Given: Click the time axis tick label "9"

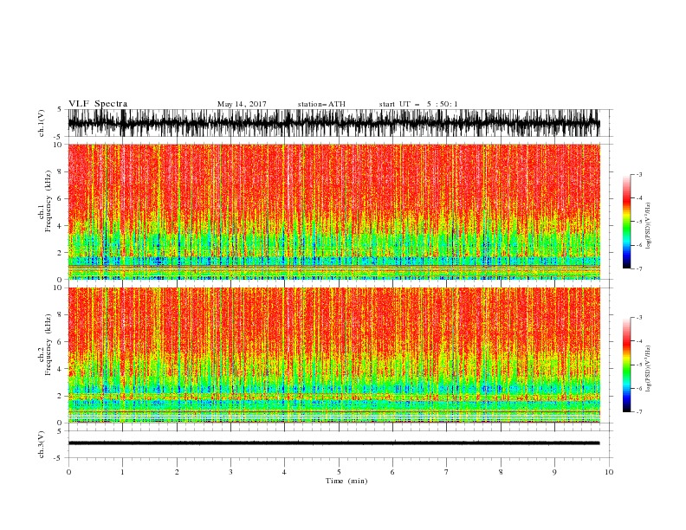Looking at the screenshot, I should coord(554,472).
